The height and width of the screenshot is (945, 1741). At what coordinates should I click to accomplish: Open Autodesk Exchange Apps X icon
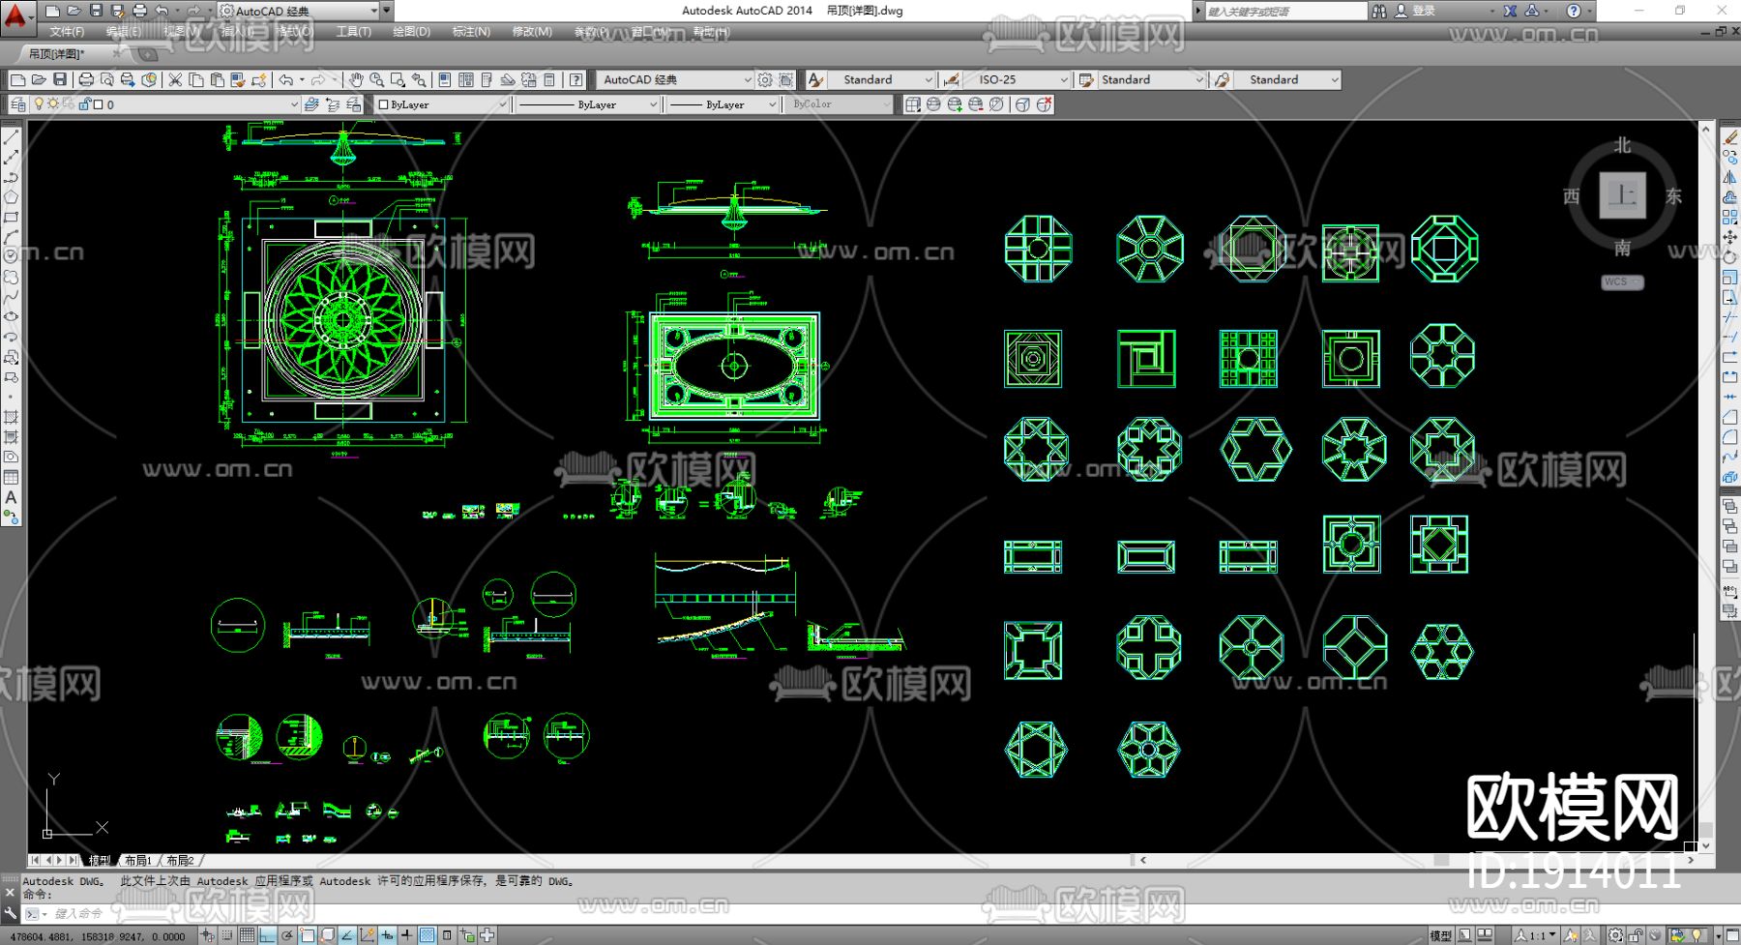tap(1510, 11)
